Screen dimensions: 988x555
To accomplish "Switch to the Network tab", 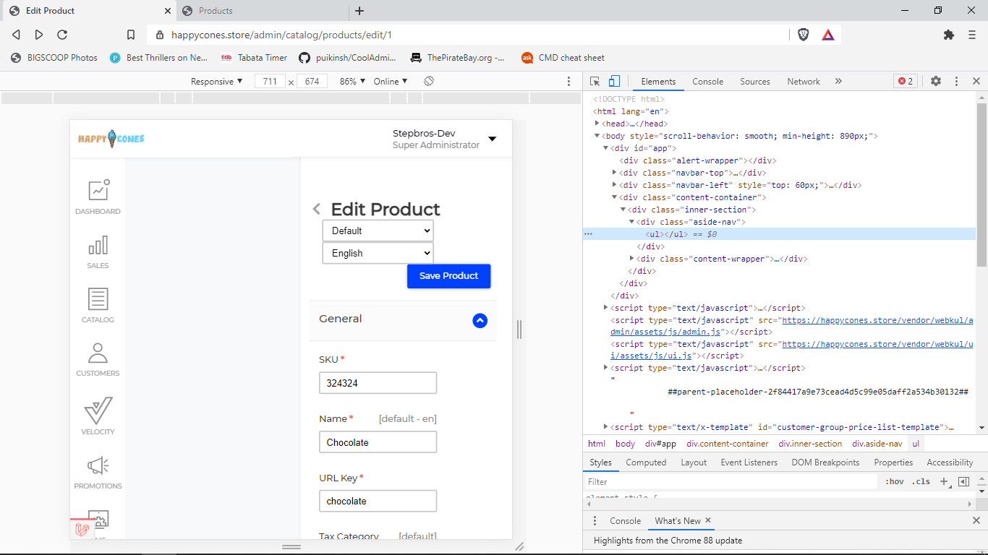I will pos(804,82).
